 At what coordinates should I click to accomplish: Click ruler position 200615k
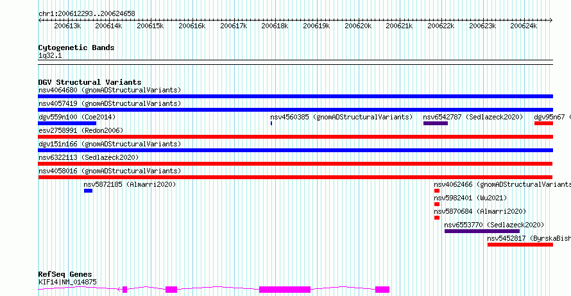150,26
